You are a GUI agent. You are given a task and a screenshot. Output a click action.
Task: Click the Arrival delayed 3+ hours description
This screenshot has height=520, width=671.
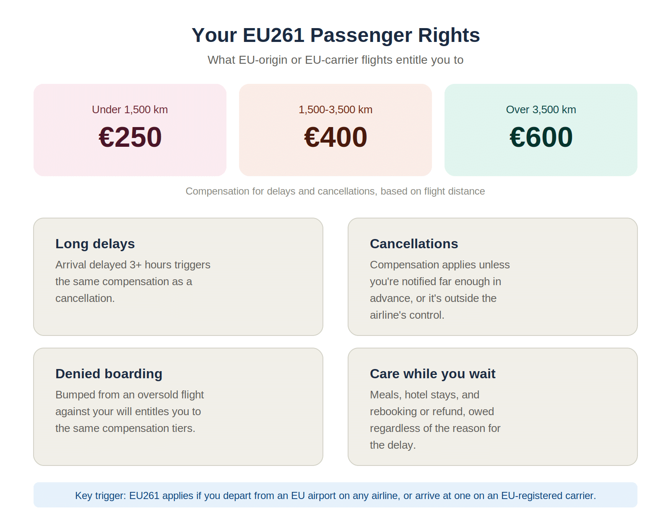[133, 281]
